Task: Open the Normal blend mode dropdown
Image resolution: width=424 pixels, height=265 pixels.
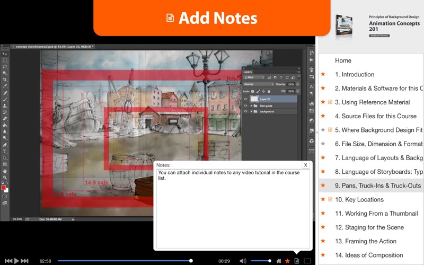Action: coord(259,84)
